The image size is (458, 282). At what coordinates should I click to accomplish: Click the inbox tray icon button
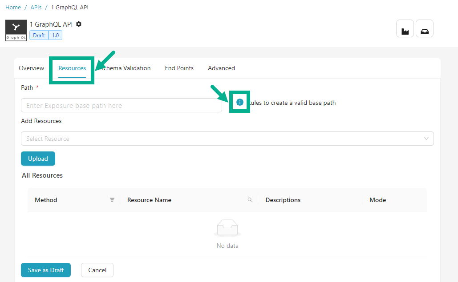click(x=424, y=29)
